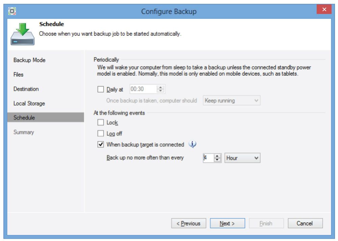The image size is (338, 241).
Task: Click the gear icon in title bar
Action: click(11, 10)
